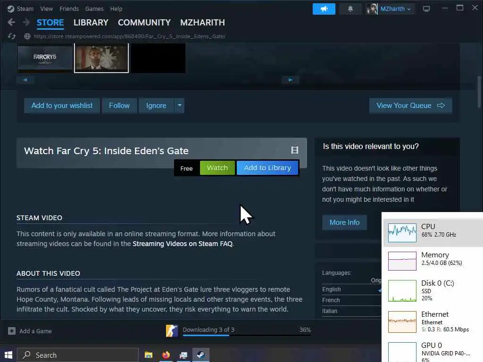Select the CPU graph in performance panel
Image resolution: width=483 pixels, height=362 pixels.
pyautogui.click(x=402, y=233)
